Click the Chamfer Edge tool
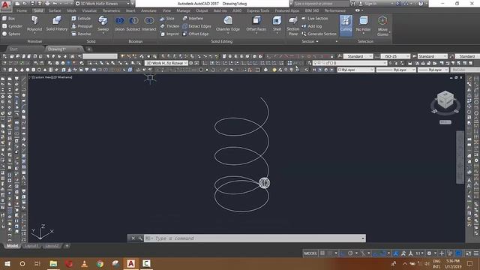Viewport: 480px width, 270px height. pyautogui.click(x=228, y=24)
